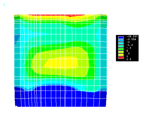Image resolution: width=158 pixels, height=122 pixels.
Task: Click the red contour band at top edge
Action: (x=56, y=15)
